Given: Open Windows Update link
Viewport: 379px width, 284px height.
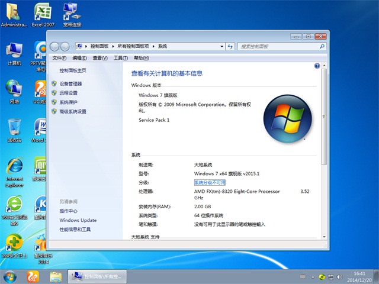Looking at the screenshot, I should (x=78, y=220).
